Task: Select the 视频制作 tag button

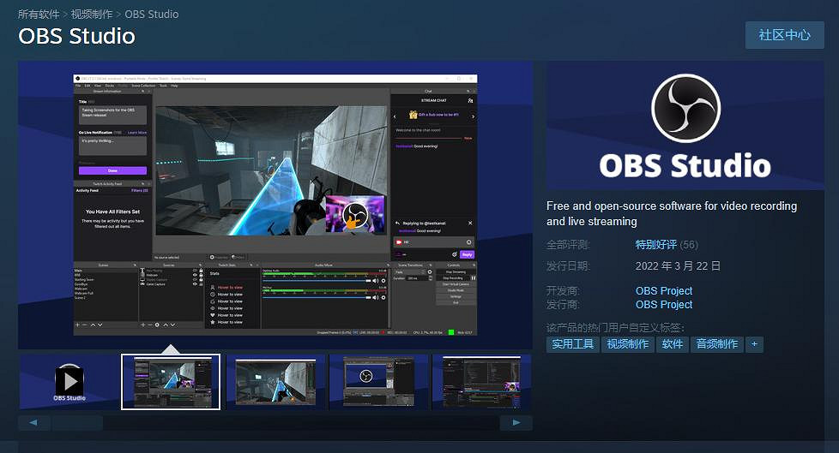Action: pos(627,344)
